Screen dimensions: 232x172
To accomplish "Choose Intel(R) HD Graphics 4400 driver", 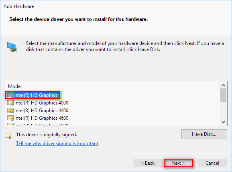I will tap(38, 111).
